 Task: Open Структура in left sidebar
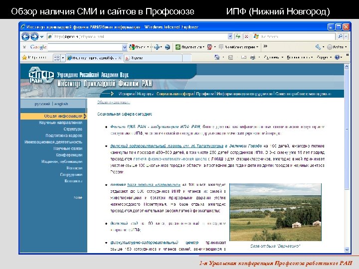coord(73,129)
